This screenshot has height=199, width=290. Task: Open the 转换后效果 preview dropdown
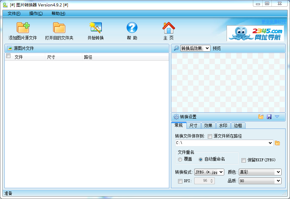tap(195, 48)
